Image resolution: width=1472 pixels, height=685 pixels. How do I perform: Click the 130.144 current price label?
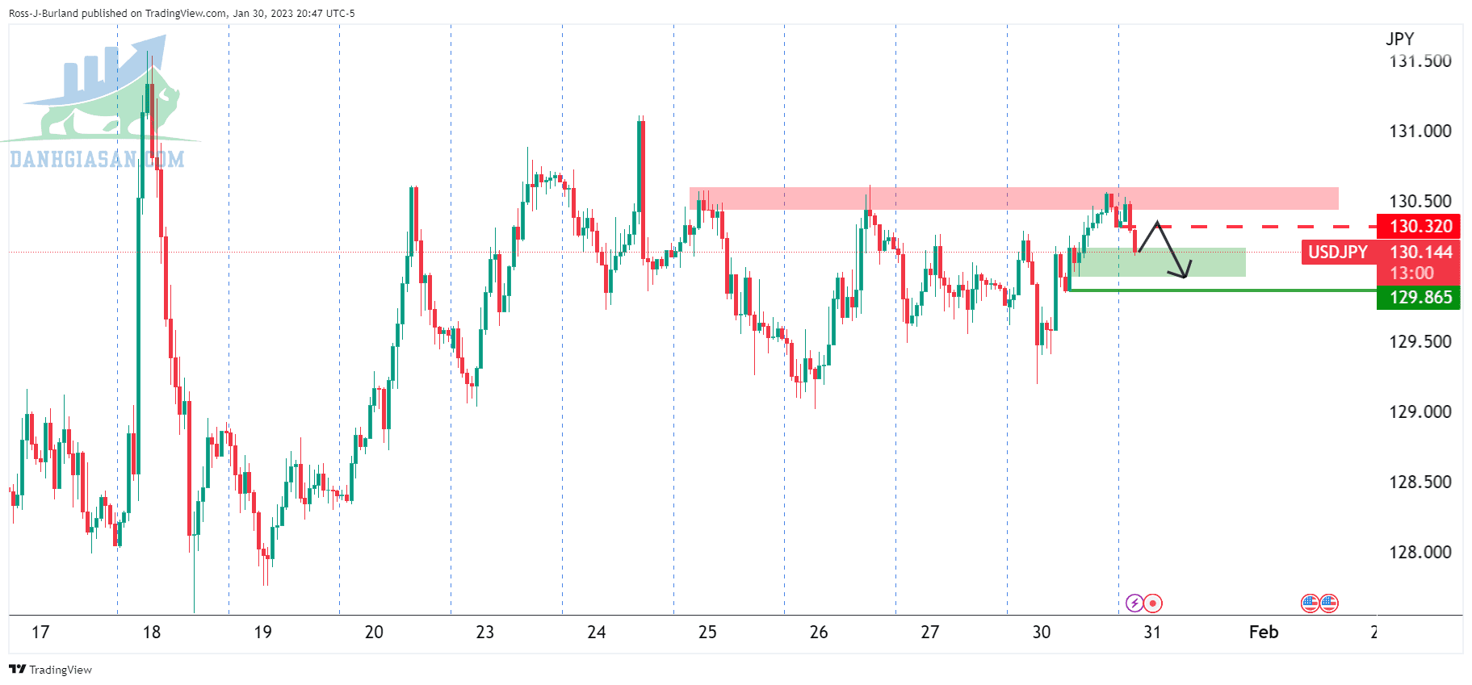(1420, 253)
